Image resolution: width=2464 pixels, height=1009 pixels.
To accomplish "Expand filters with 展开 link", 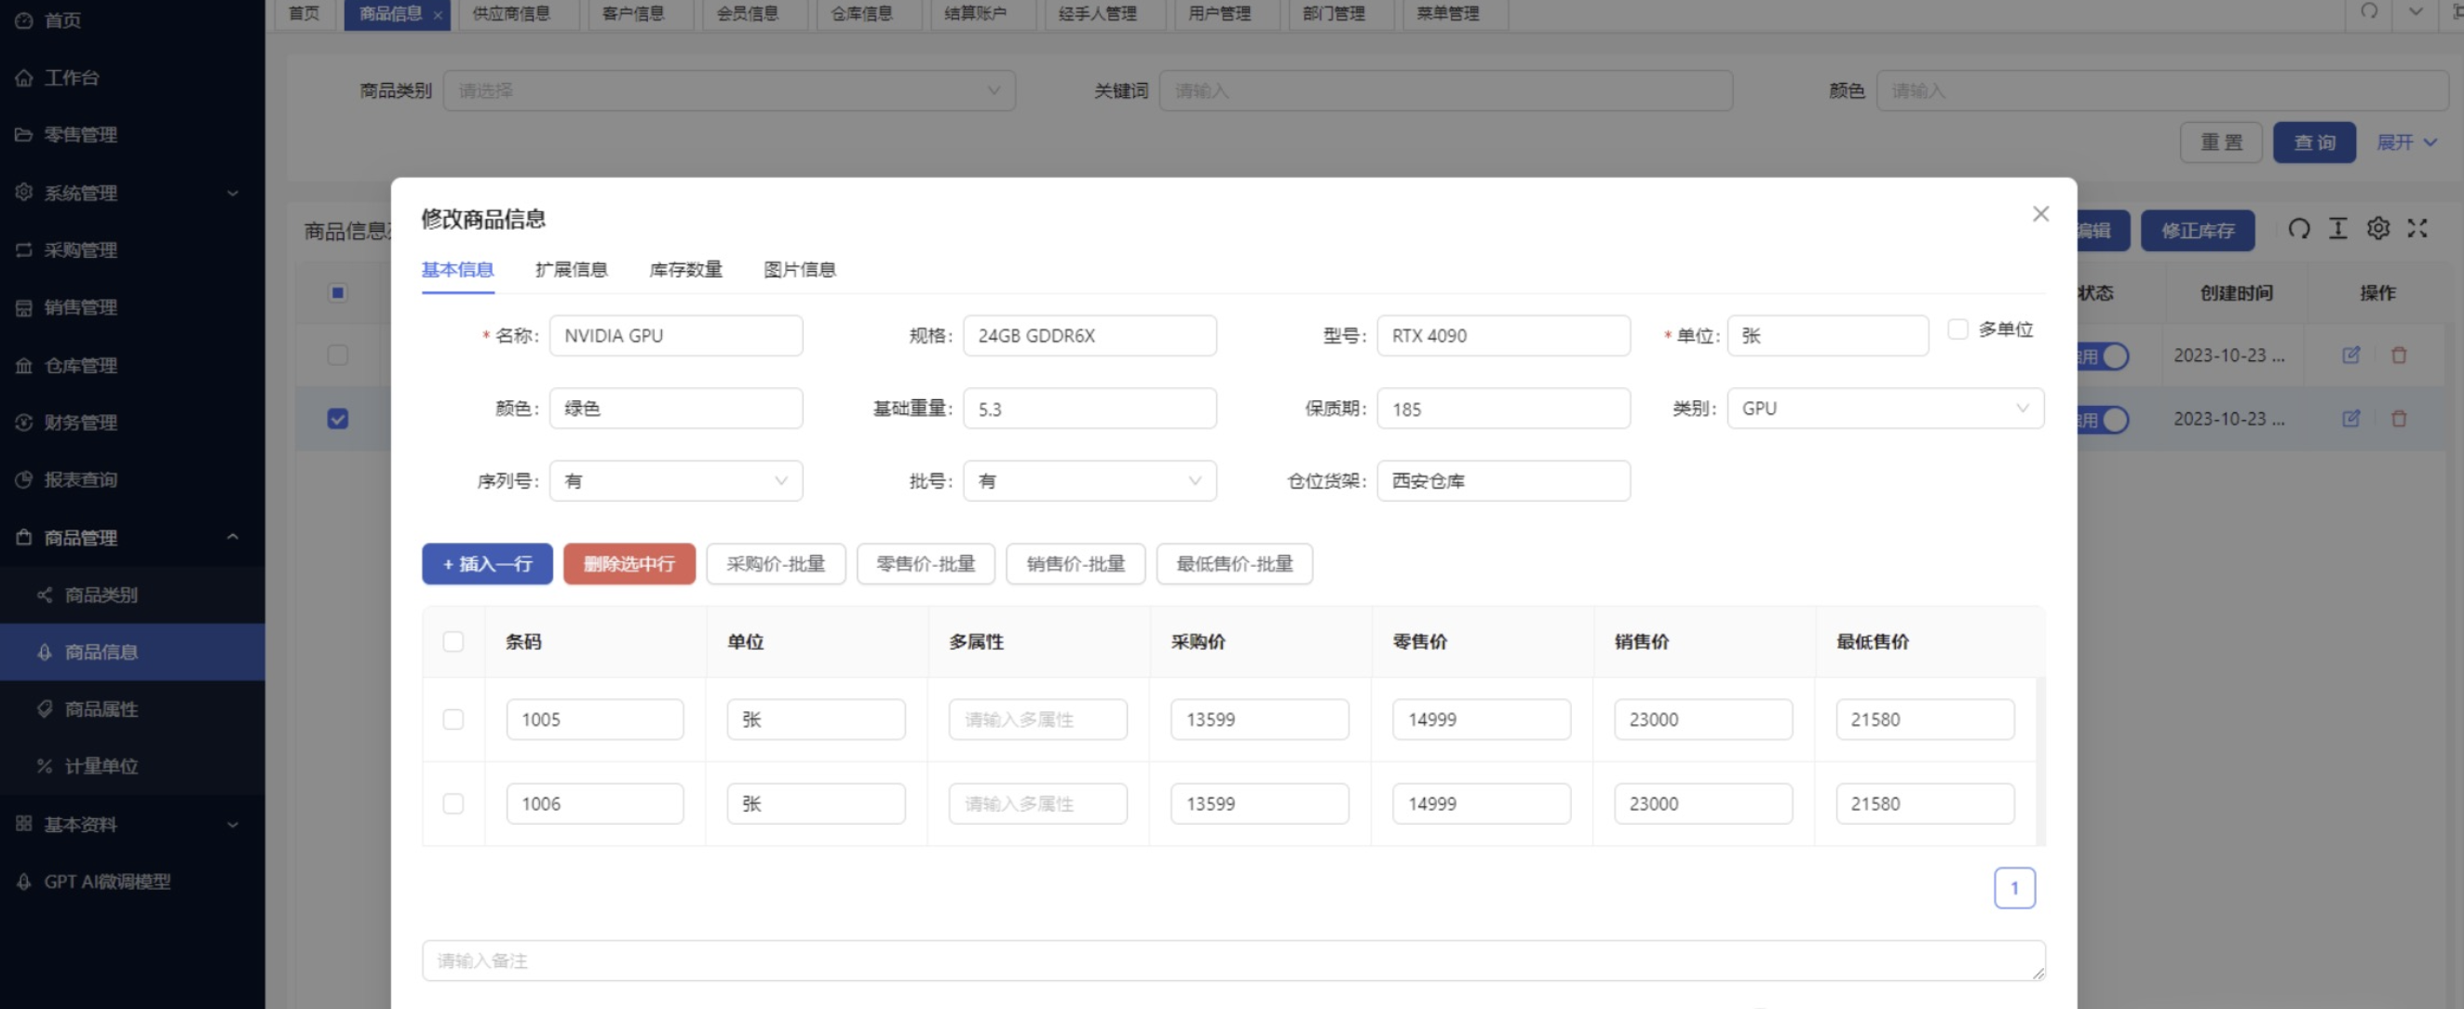I will click(2405, 142).
